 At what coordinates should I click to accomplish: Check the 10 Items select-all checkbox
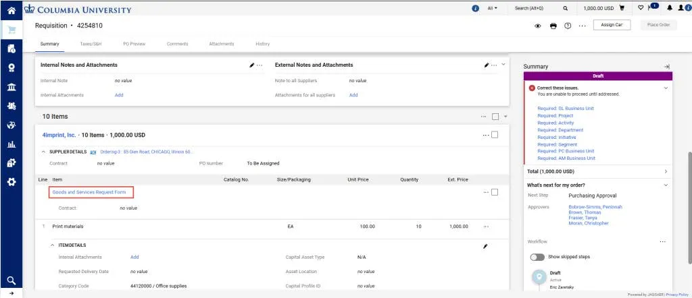tap(495, 117)
